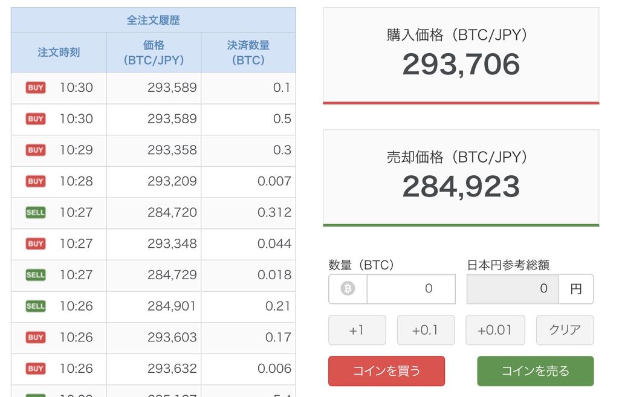Add +0.01 BTC to quantity

pos(495,330)
